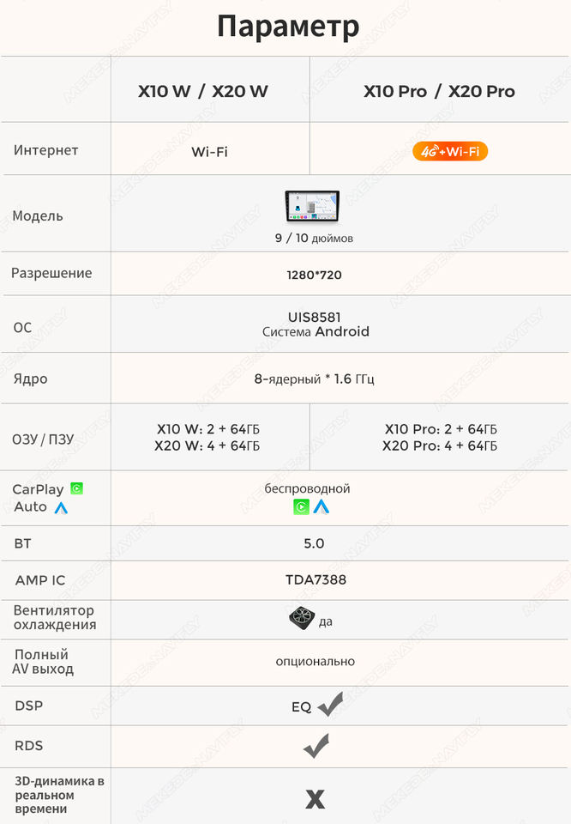
Task: Click the head unit screen thumbnail
Action: click(x=312, y=208)
